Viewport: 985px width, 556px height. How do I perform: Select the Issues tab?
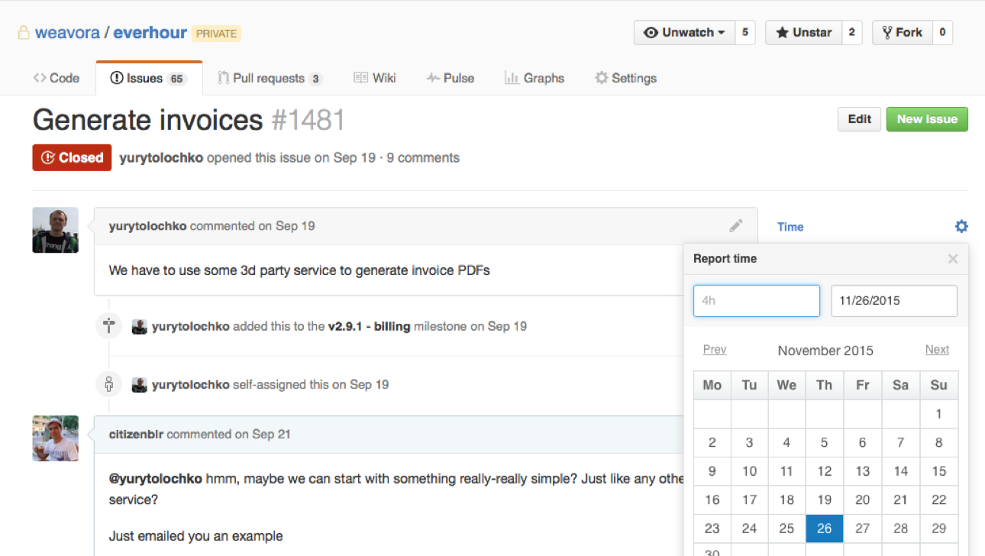point(149,78)
